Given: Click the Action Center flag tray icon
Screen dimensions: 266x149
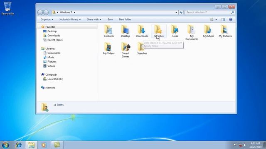Looking at the screenshot, I should point(235,145).
